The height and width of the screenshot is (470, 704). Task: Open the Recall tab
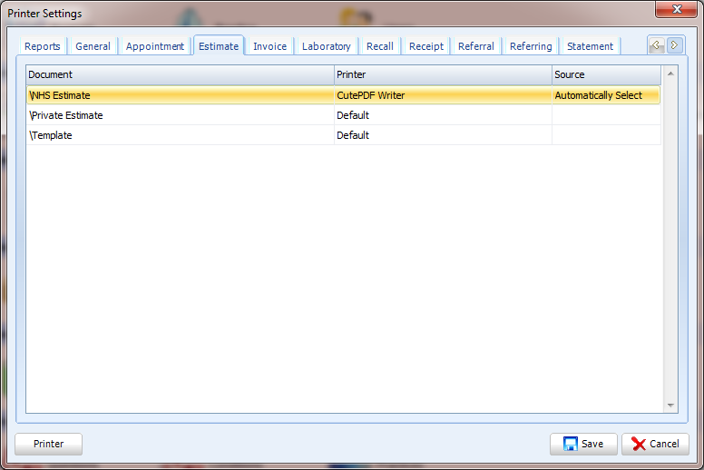point(380,46)
